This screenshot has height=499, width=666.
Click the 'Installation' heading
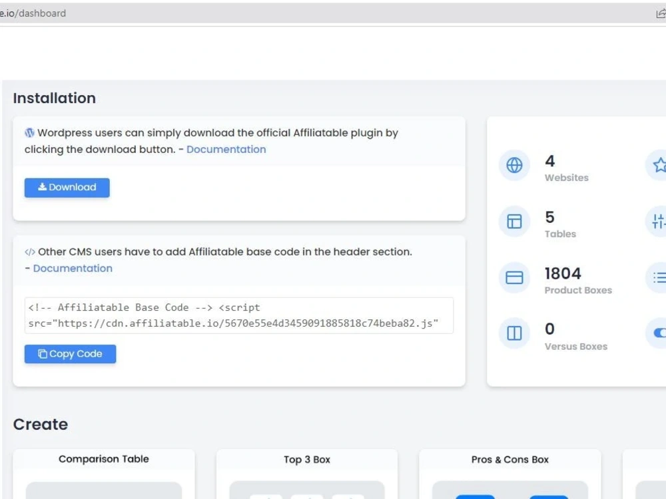point(55,98)
